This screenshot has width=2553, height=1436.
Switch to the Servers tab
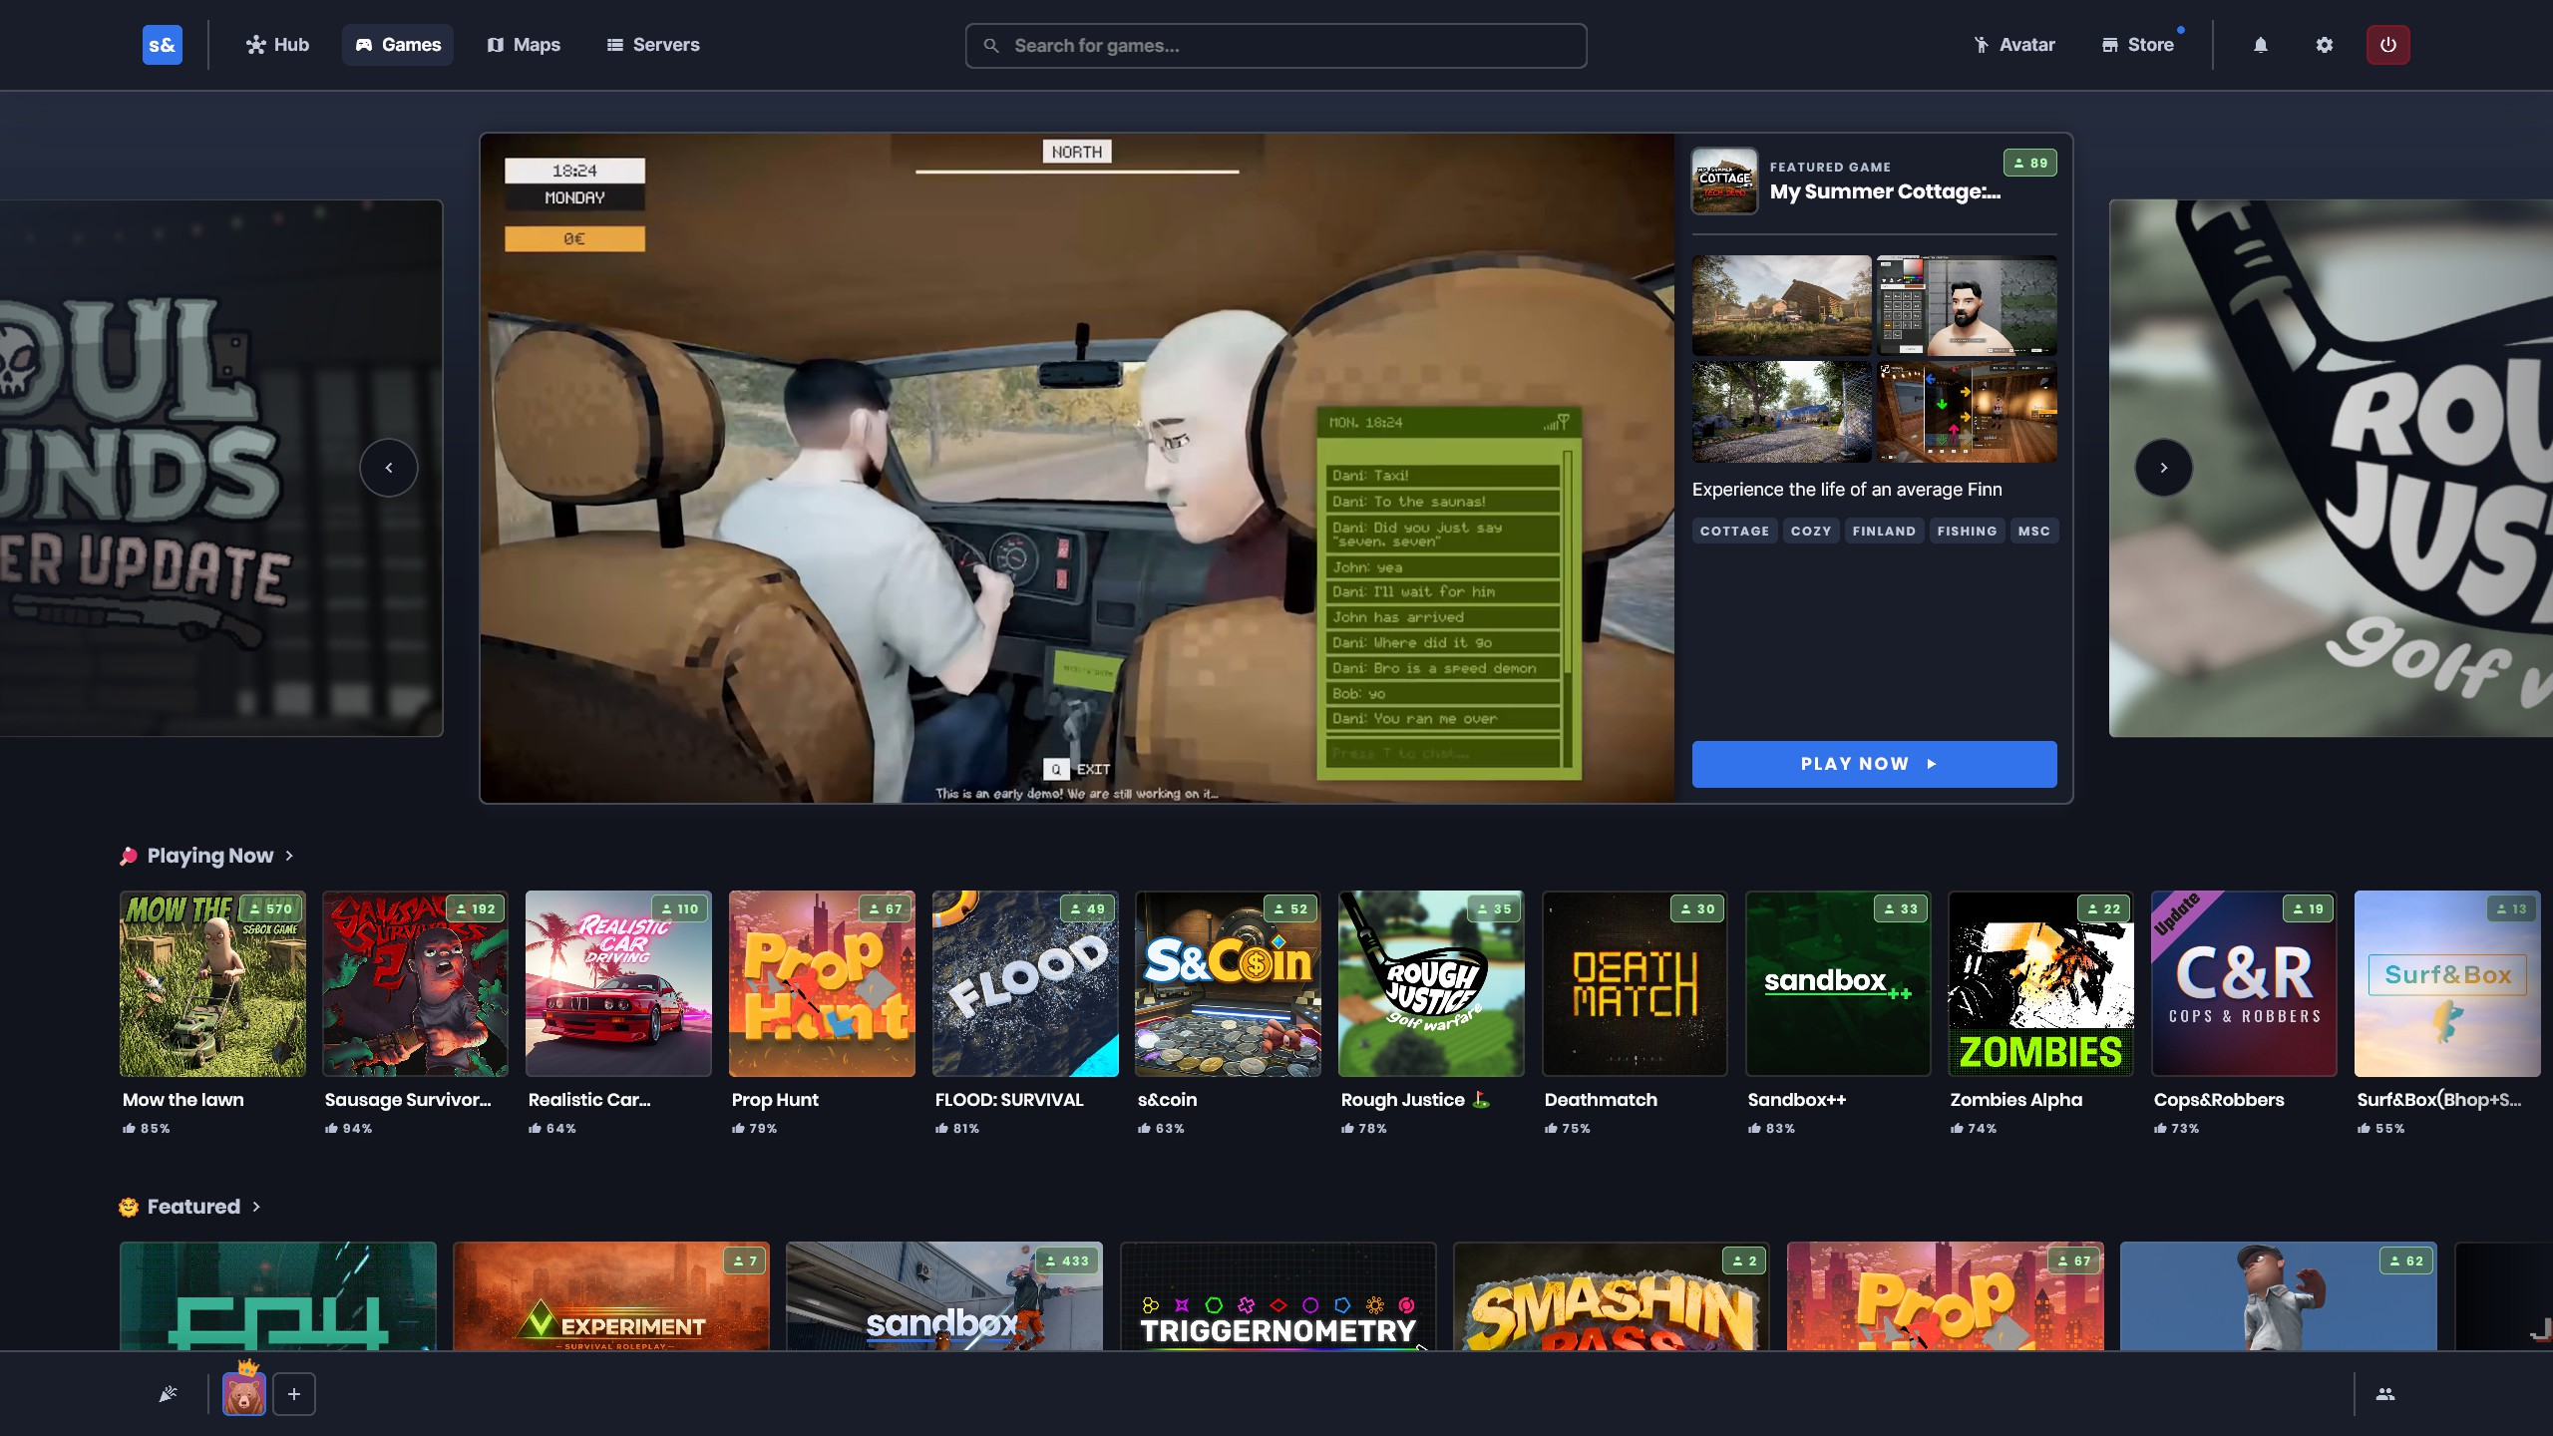click(653, 45)
